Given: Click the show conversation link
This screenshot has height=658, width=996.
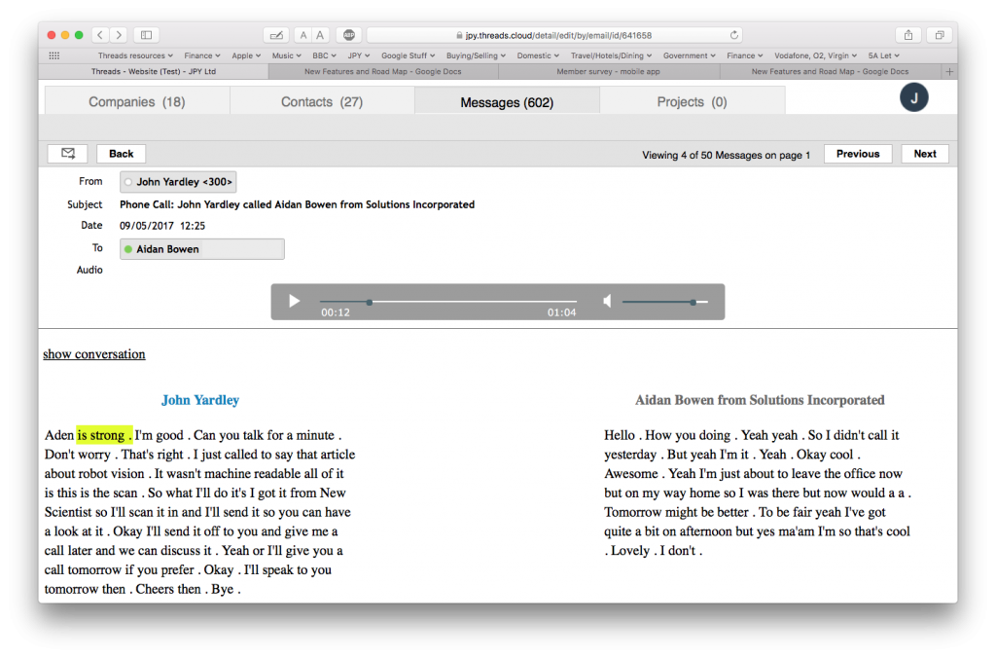Looking at the screenshot, I should click(x=94, y=354).
